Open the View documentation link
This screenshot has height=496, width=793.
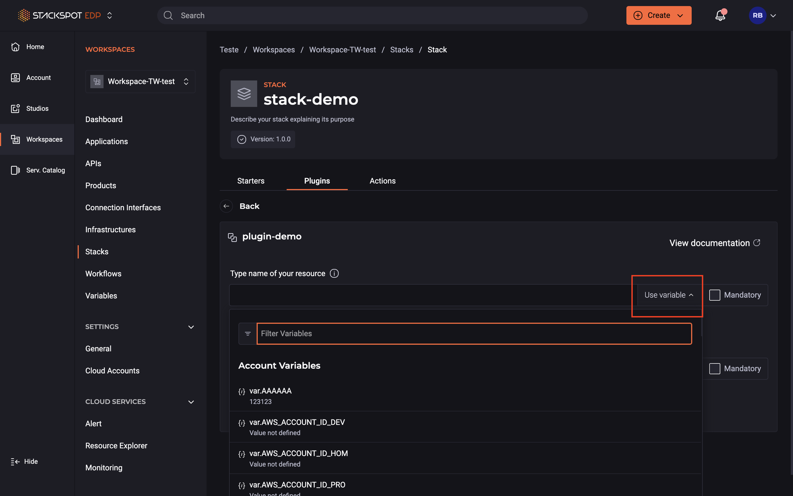pos(714,243)
